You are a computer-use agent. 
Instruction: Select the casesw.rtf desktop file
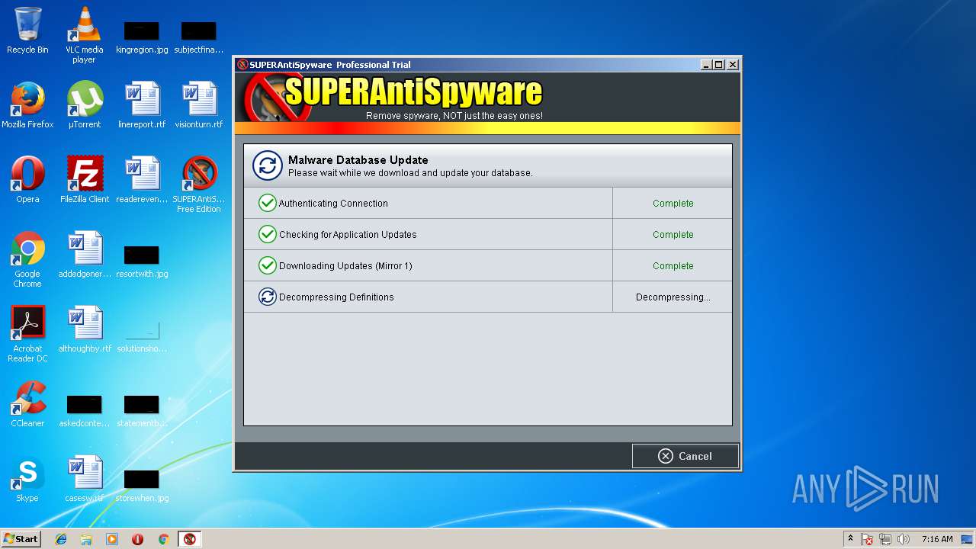pyautogui.click(x=85, y=479)
